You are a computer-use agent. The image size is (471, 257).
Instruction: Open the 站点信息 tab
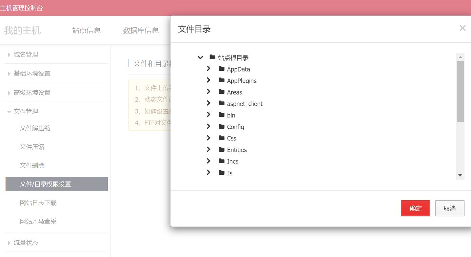[x=86, y=30]
